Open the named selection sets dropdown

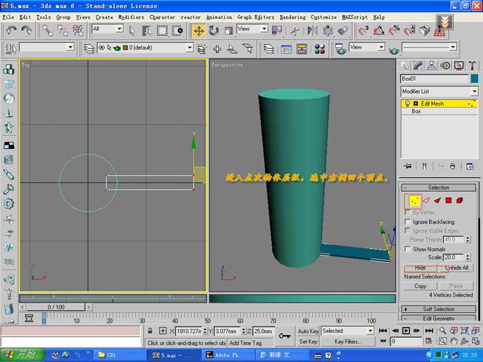[x=47, y=47]
